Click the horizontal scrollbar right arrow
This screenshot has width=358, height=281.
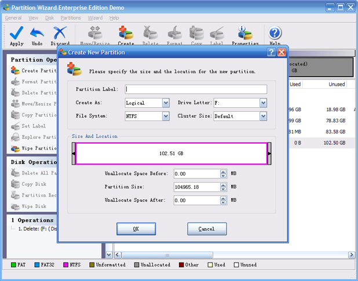[x=352, y=255]
